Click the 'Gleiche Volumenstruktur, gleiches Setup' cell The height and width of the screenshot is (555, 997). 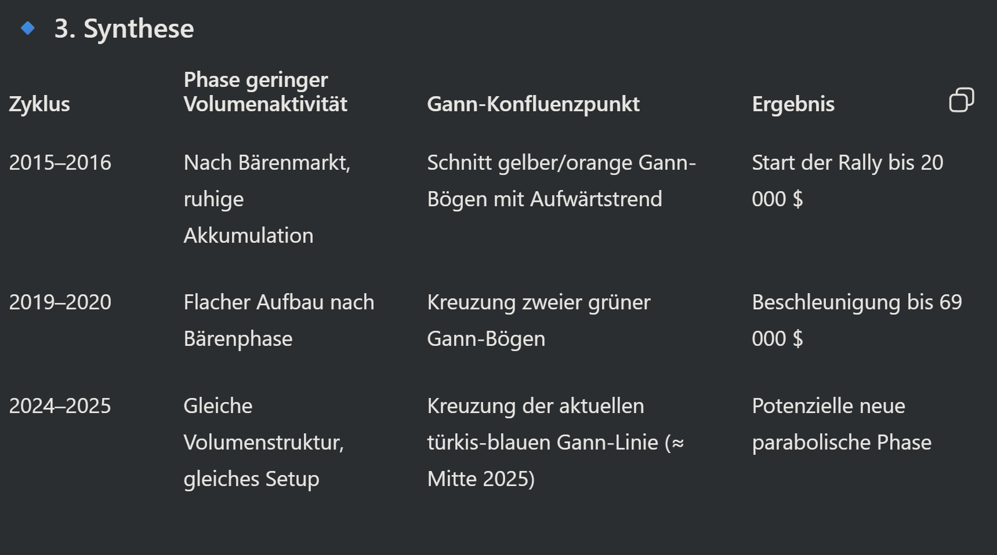(263, 442)
